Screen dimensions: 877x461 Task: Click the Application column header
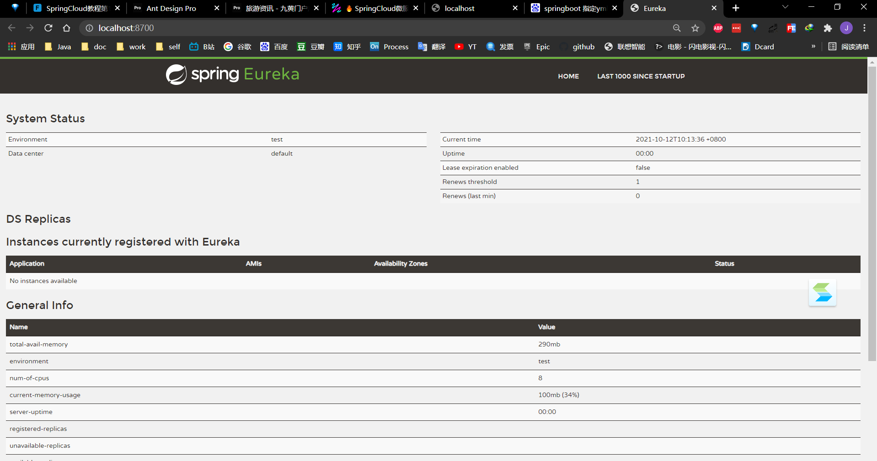(x=27, y=263)
